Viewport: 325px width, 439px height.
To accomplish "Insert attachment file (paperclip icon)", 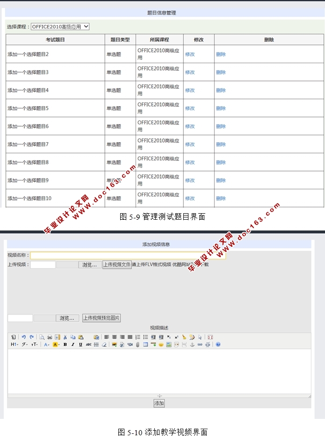I will coord(137,345).
